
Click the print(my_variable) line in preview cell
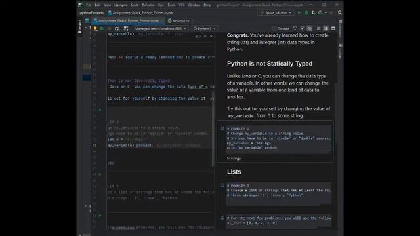click(x=252, y=147)
